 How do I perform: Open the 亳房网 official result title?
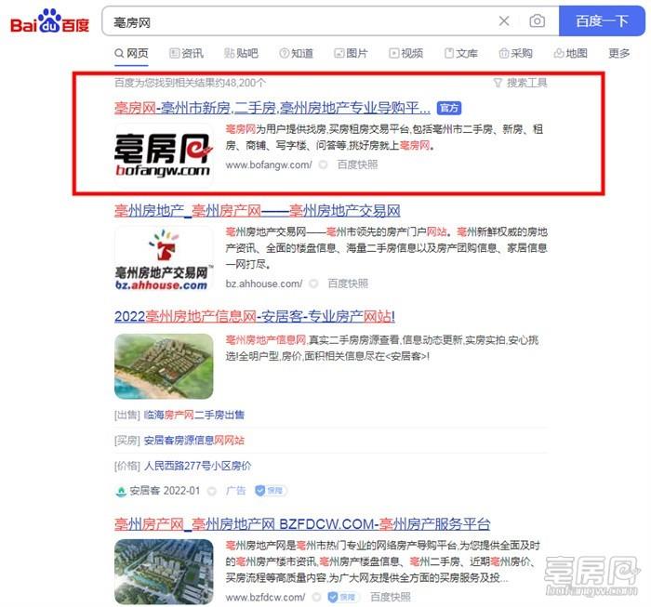(x=272, y=108)
